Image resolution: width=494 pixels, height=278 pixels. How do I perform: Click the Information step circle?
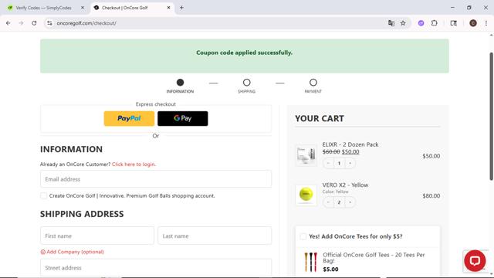180,83
